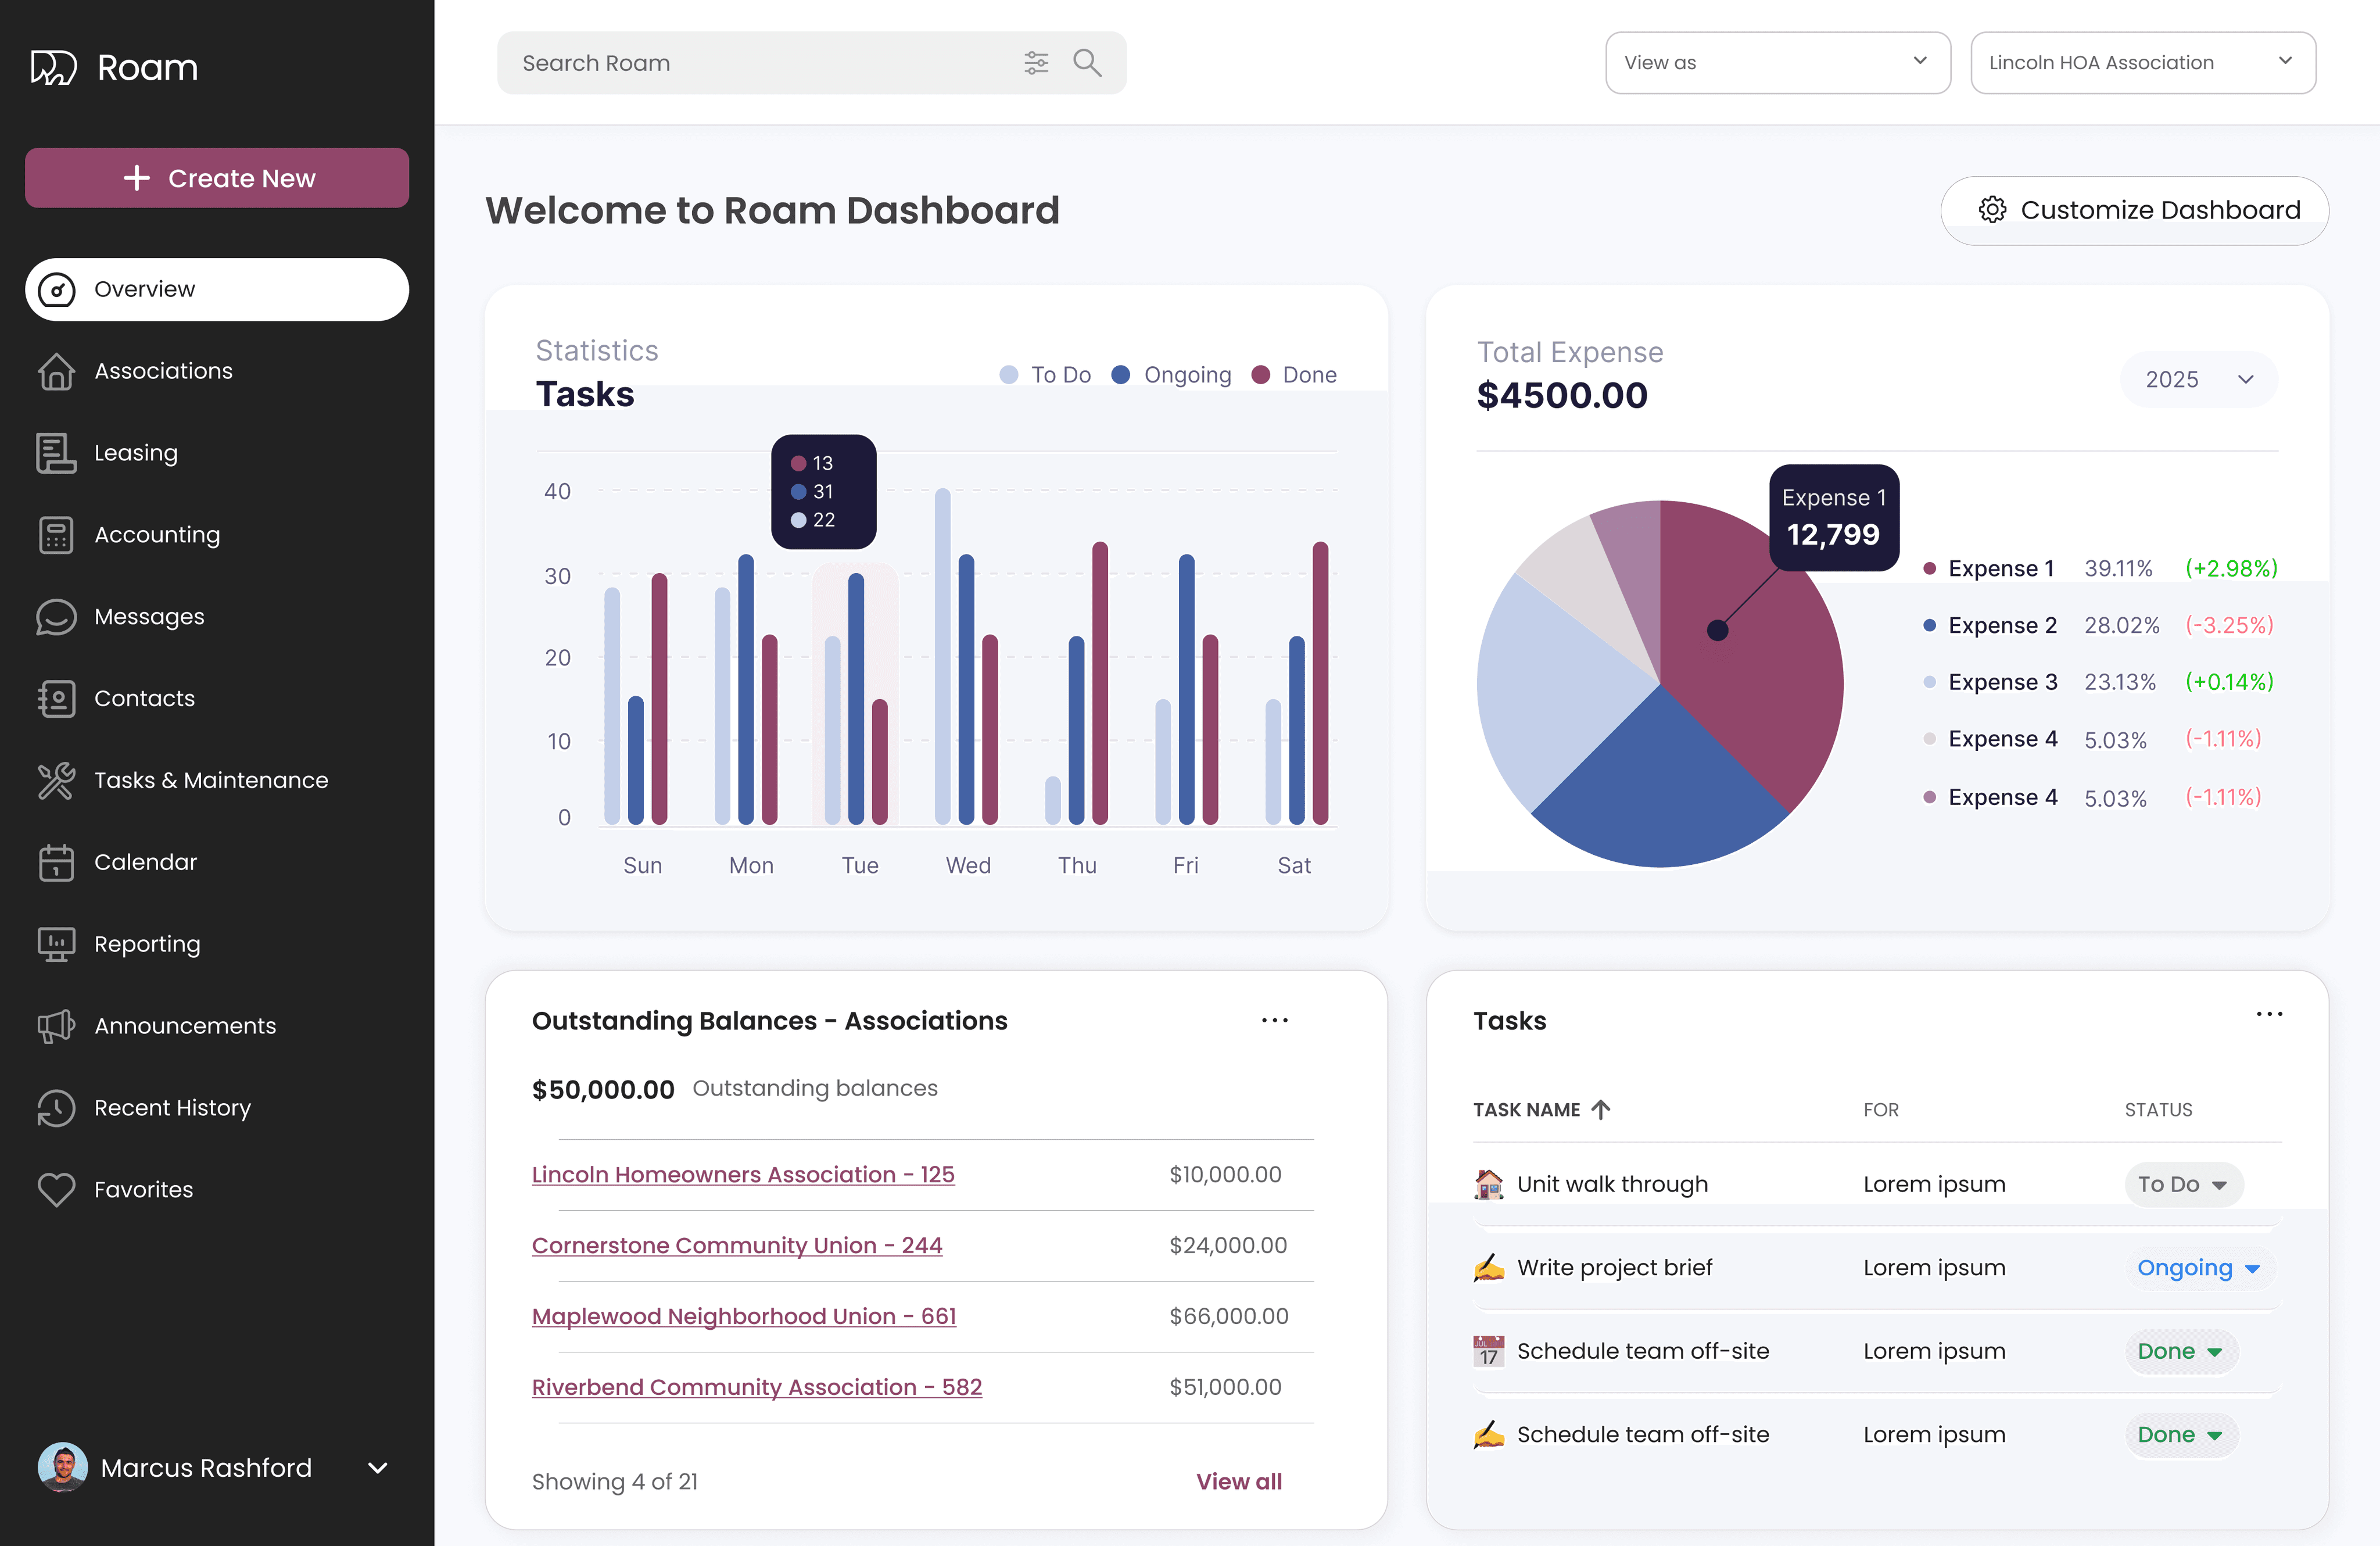The width and height of the screenshot is (2380, 1546).
Task: Toggle the To Do legend series
Action: (1045, 375)
